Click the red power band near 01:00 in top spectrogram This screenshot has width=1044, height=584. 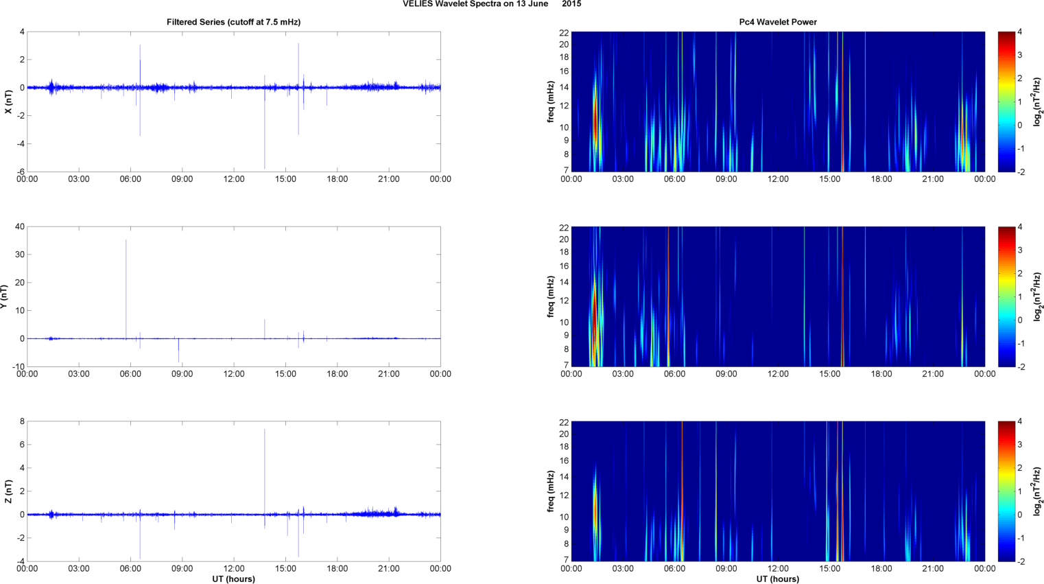(x=595, y=117)
